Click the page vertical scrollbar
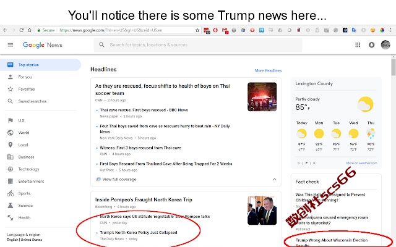The height and width of the screenshot is (247, 396). (x=394, y=67)
